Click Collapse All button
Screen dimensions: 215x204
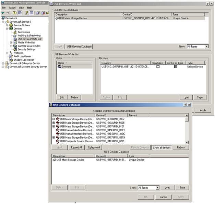[x=94, y=147]
